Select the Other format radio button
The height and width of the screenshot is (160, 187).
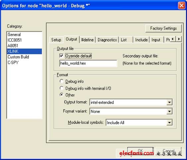coord(61,95)
